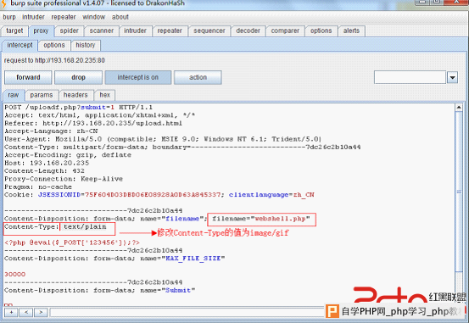
Task: Switch to the hex view tab
Action: 105,95
